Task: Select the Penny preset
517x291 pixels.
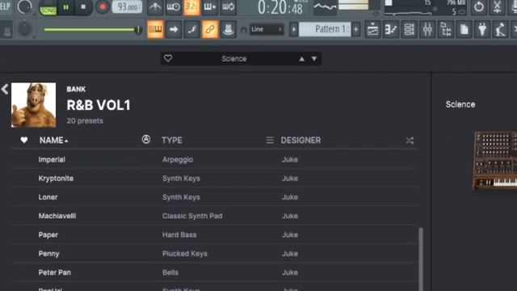Action: 214,253
